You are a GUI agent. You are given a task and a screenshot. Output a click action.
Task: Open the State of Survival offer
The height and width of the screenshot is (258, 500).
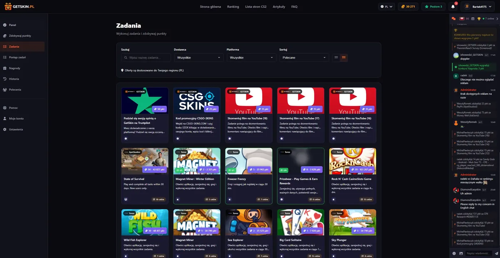coord(145,176)
